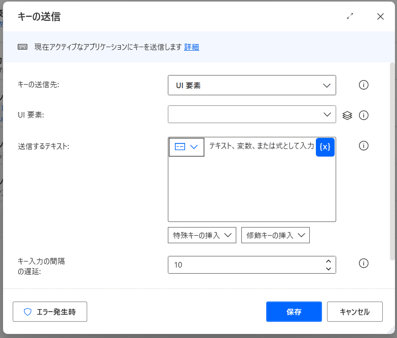Expand the UI 要素 combo box
Viewport: 397px width, 338px height.
click(252, 115)
